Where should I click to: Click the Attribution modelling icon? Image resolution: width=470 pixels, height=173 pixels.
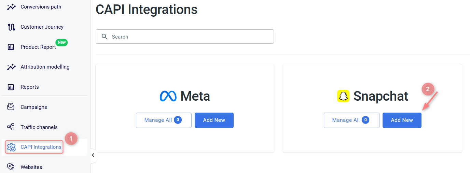click(x=11, y=67)
